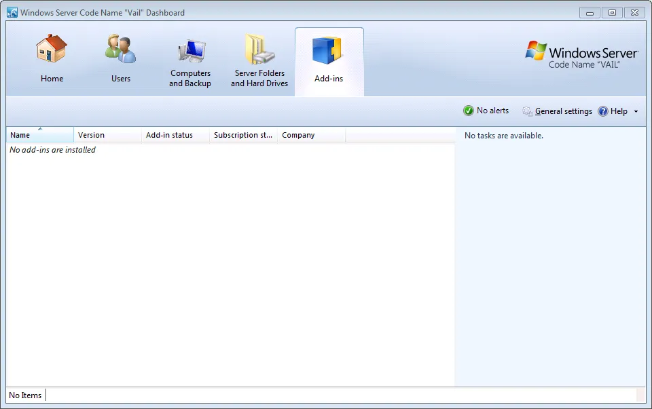Open the Help text link
Image resolution: width=652 pixels, height=409 pixels.
619,111
